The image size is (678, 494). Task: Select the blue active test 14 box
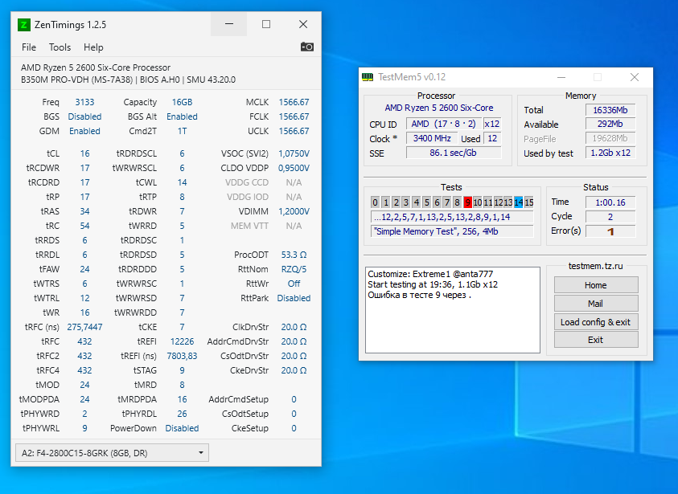point(519,202)
